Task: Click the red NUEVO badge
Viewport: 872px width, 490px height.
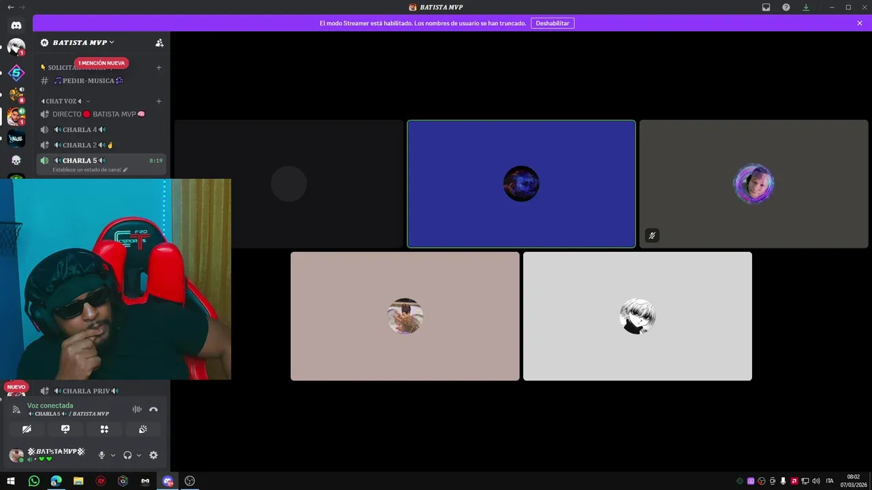Action: (16, 387)
